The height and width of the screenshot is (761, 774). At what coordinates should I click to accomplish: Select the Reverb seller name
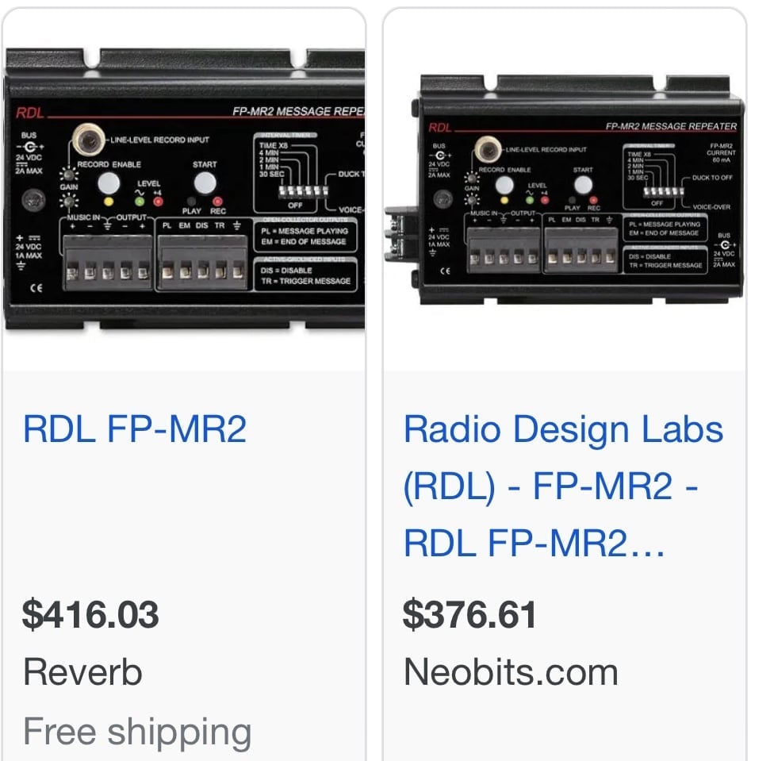(83, 671)
